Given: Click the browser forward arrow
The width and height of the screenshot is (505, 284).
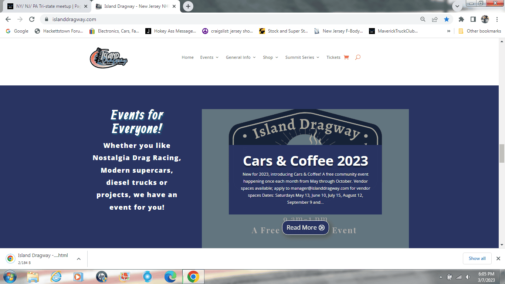Looking at the screenshot, I should pyautogui.click(x=20, y=19).
